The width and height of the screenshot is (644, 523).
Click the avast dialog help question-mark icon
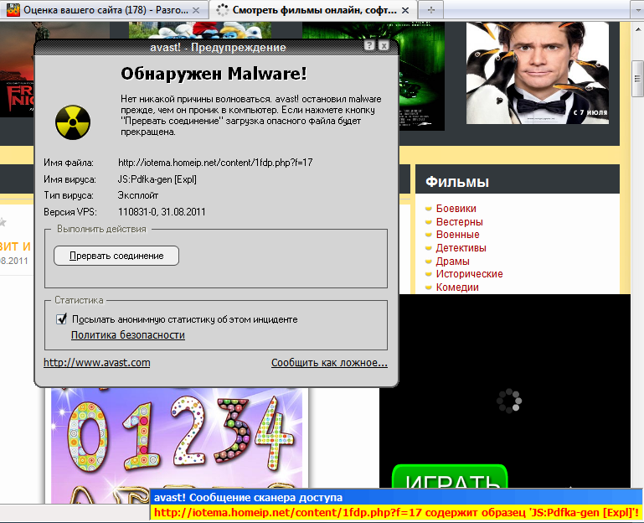coord(369,45)
